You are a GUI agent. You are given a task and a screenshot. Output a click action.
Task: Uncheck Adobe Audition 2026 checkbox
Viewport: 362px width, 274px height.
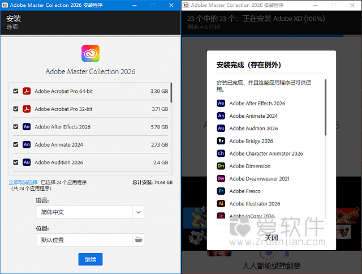point(16,162)
